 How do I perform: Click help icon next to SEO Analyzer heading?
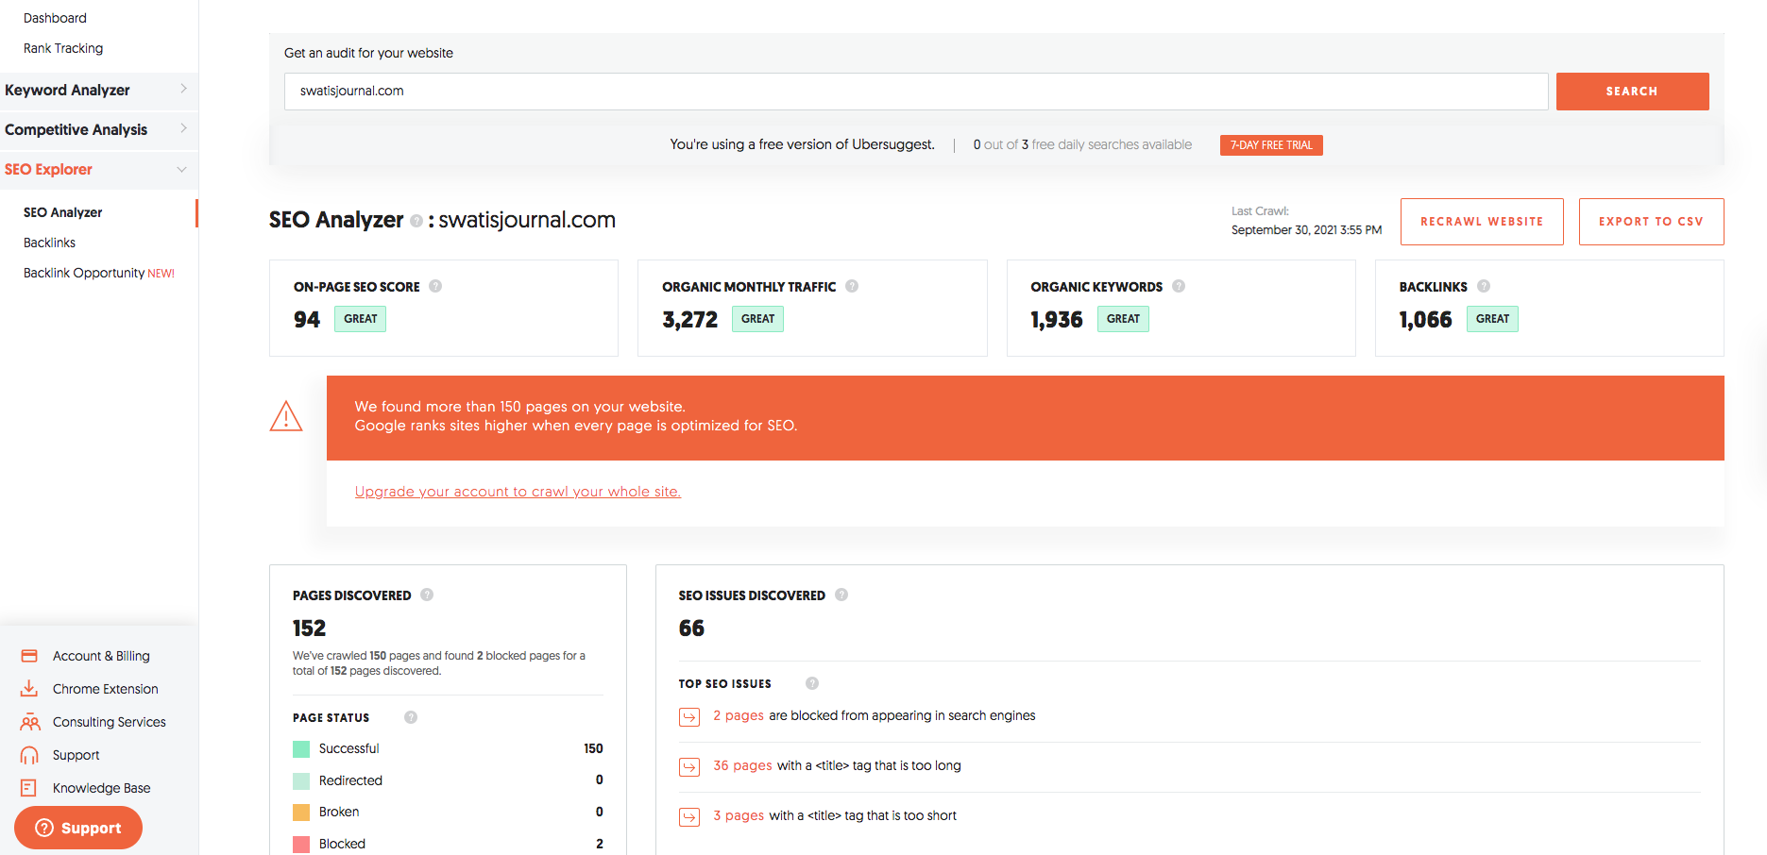(x=416, y=221)
